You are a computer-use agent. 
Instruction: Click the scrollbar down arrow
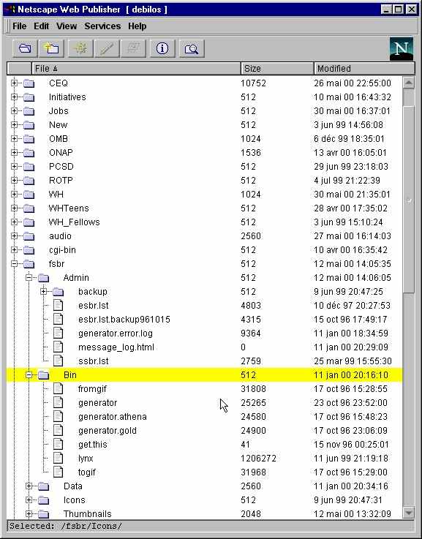point(408,513)
